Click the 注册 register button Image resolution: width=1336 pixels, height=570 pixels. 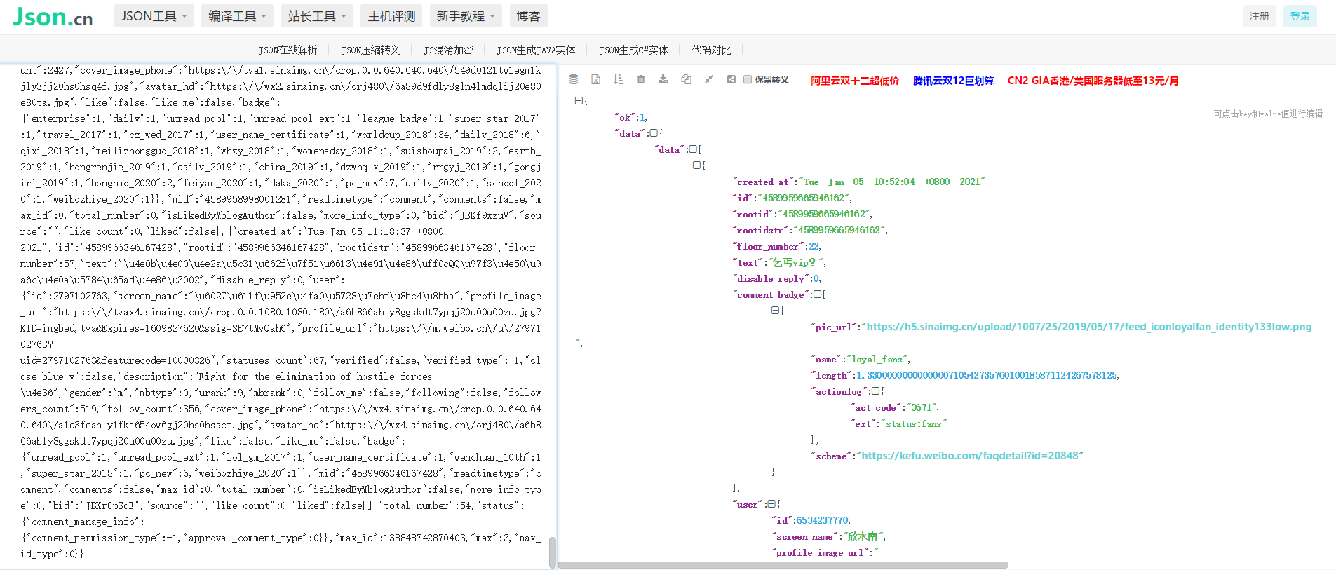click(x=1260, y=16)
